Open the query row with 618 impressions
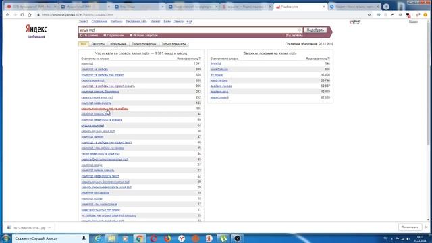Screen dimensions: 432x243 coord(92,80)
